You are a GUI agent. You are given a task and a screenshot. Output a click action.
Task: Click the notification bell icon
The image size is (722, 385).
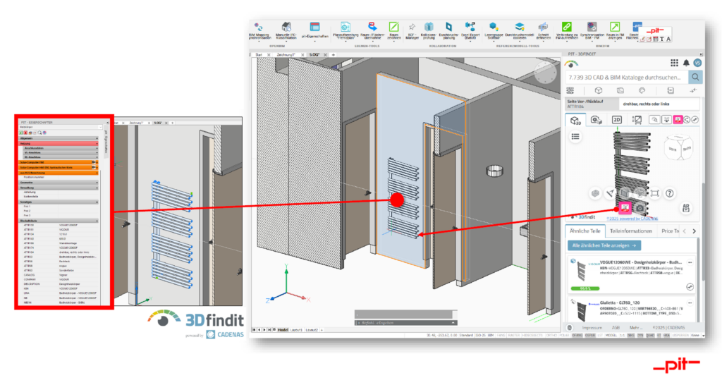(x=686, y=63)
